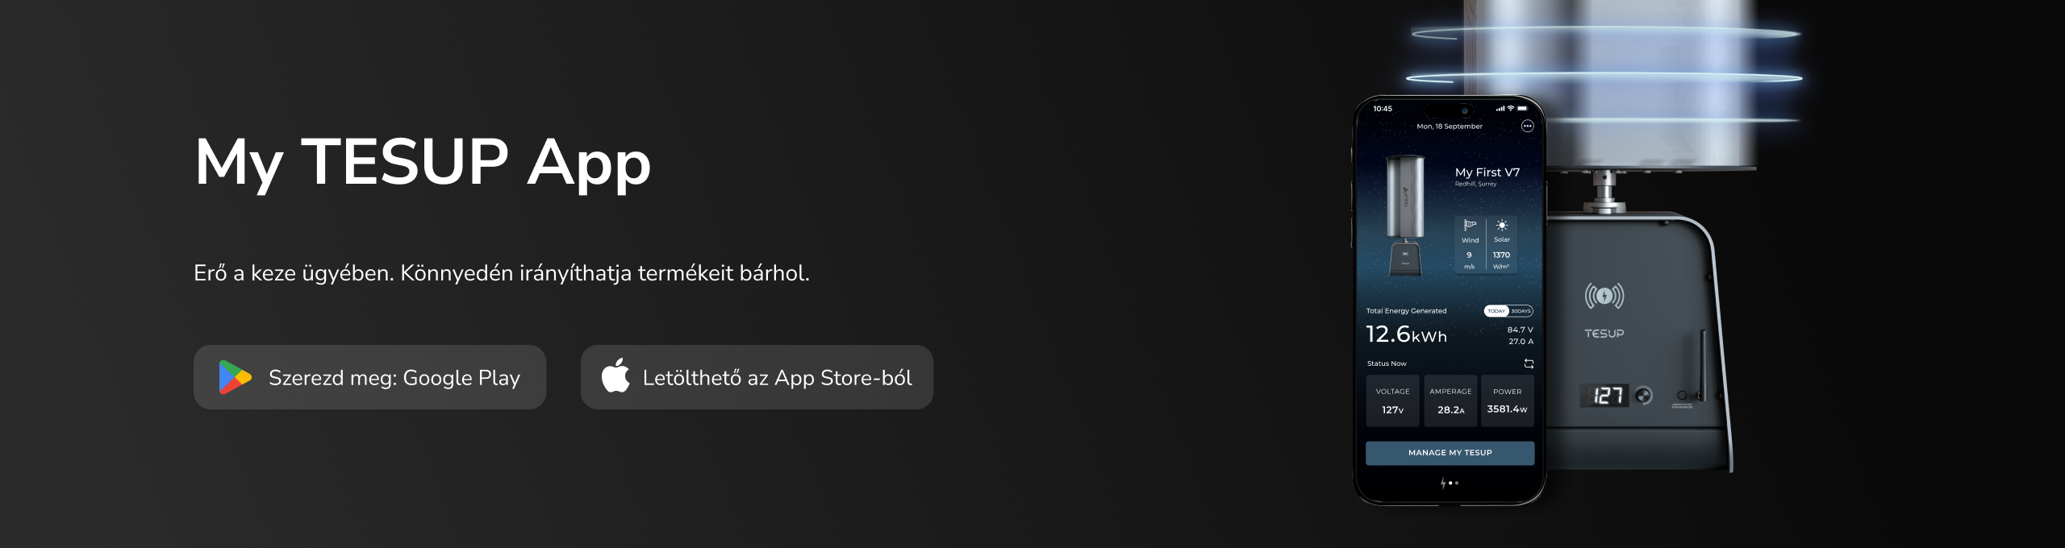Click the lightning bolt page indicator

1443,483
